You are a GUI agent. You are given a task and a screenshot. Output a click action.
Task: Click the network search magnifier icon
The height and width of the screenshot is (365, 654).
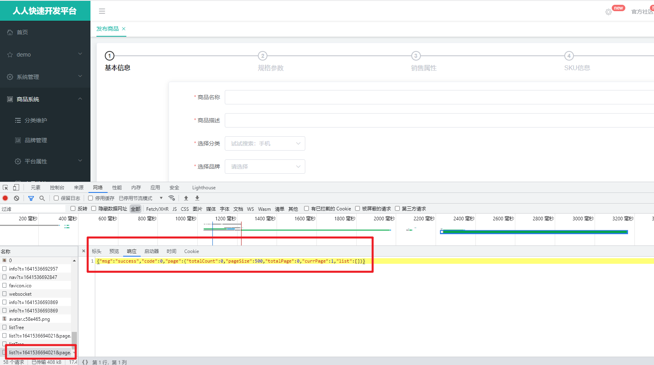click(x=42, y=198)
